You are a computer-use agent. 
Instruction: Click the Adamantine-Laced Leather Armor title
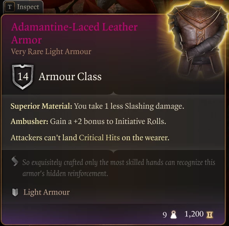click(x=74, y=33)
